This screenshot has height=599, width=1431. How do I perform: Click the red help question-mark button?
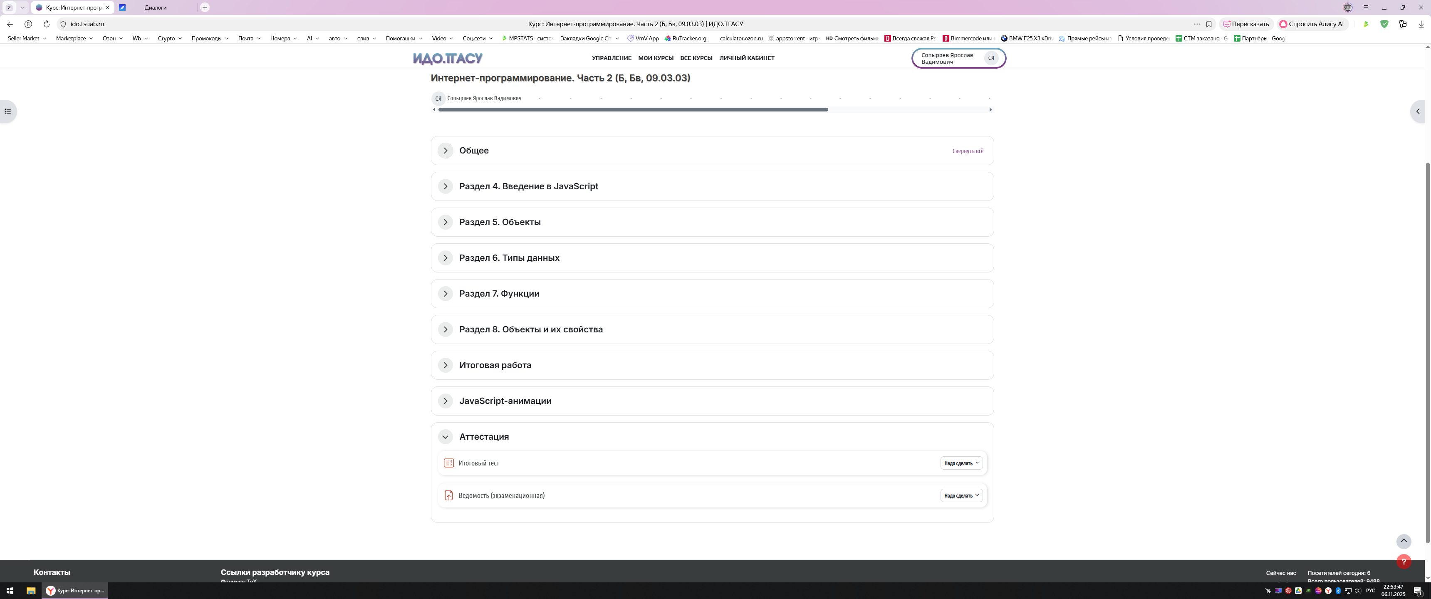[x=1403, y=561]
